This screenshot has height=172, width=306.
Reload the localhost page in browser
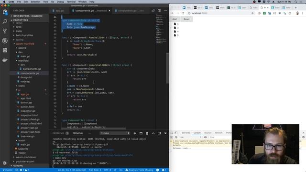pos(183,13)
